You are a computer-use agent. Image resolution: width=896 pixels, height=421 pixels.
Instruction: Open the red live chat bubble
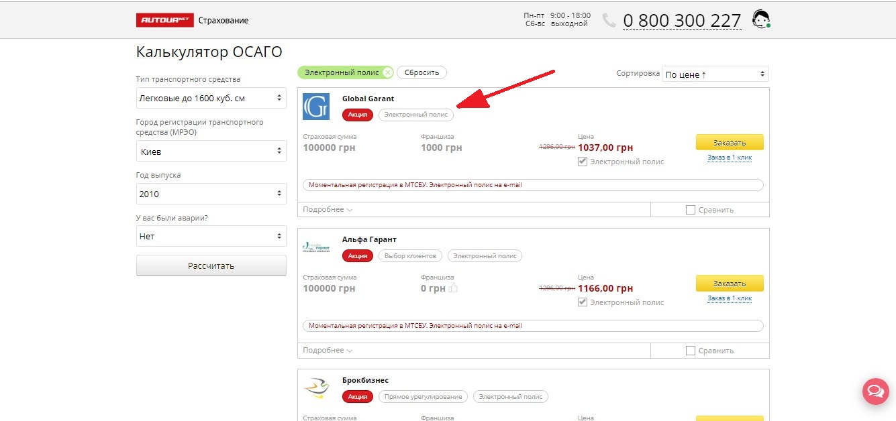coord(875,391)
